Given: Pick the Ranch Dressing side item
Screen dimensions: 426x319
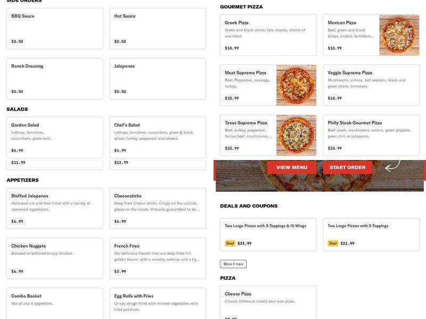Looking at the screenshot, I should point(54,79).
